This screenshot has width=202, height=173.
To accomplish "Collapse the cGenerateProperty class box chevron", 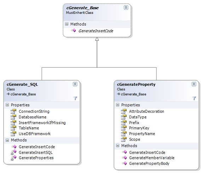I will pos(194,84).
